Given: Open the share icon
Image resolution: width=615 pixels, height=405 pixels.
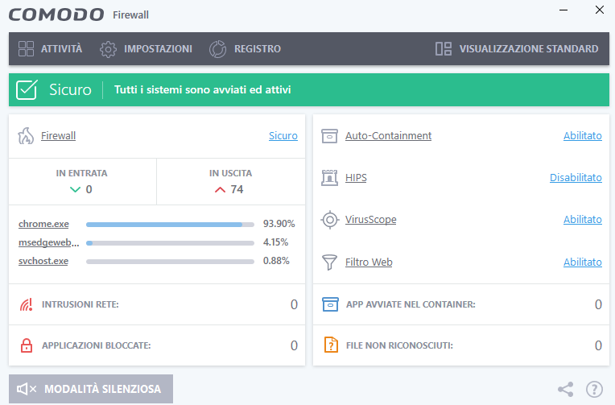Looking at the screenshot, I should (566, 389).
